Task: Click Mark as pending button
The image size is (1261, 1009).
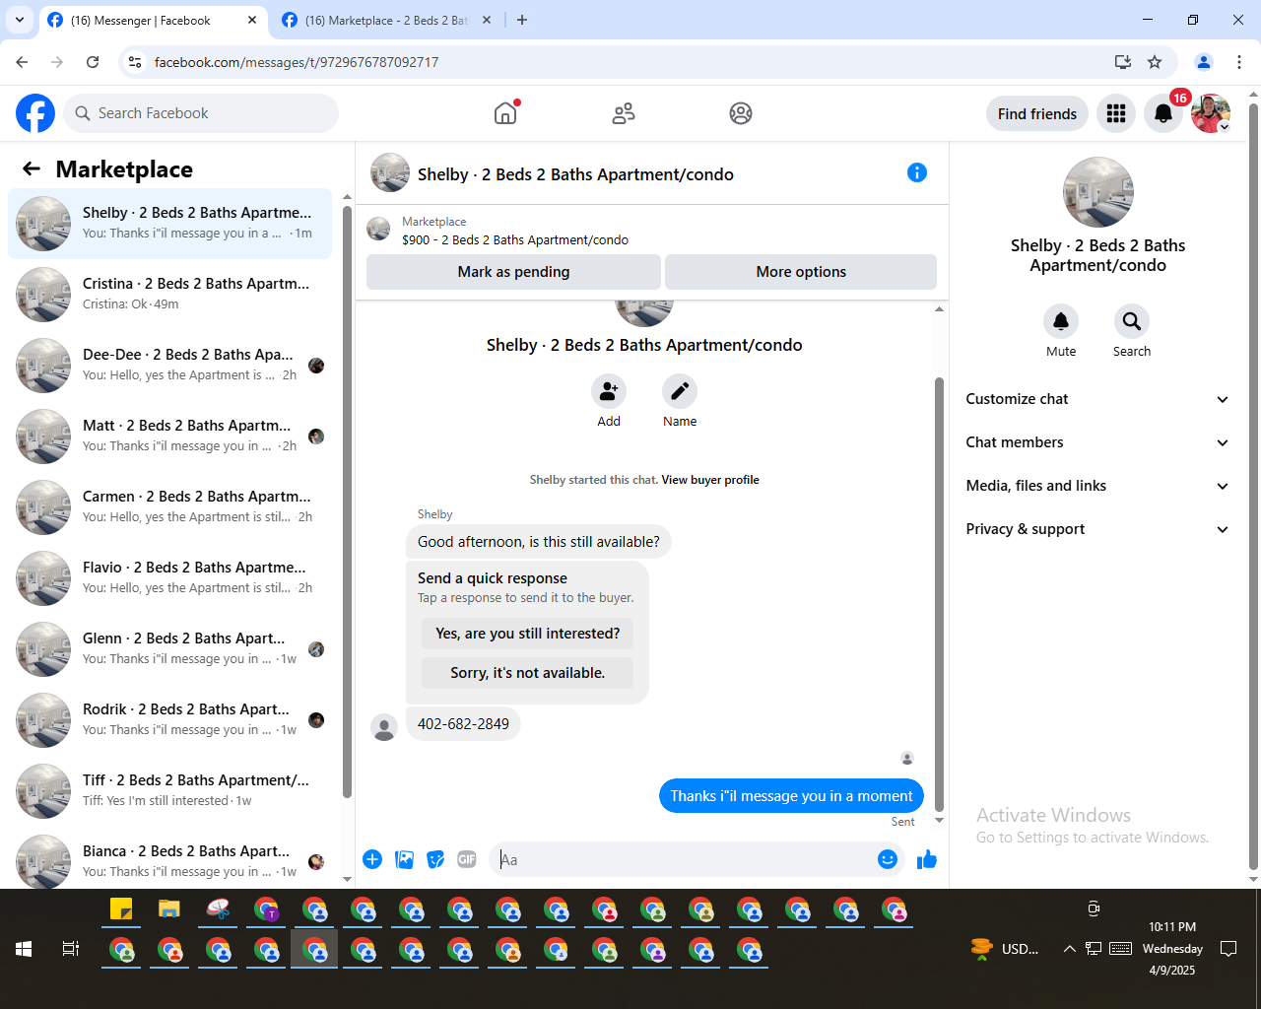Action: [513, 272]
